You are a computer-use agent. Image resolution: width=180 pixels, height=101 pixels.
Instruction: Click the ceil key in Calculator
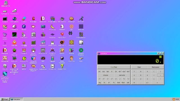[x=128, y=82]
